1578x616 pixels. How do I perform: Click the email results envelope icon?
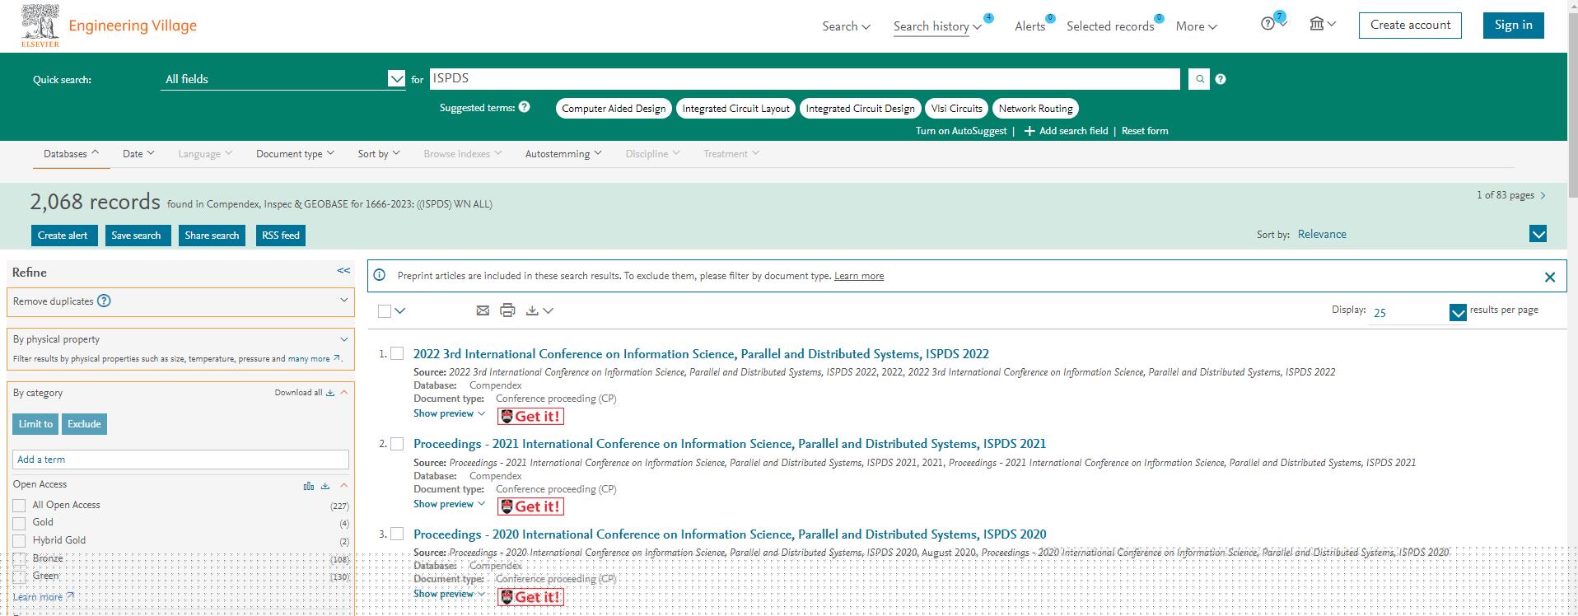point(483,310)
